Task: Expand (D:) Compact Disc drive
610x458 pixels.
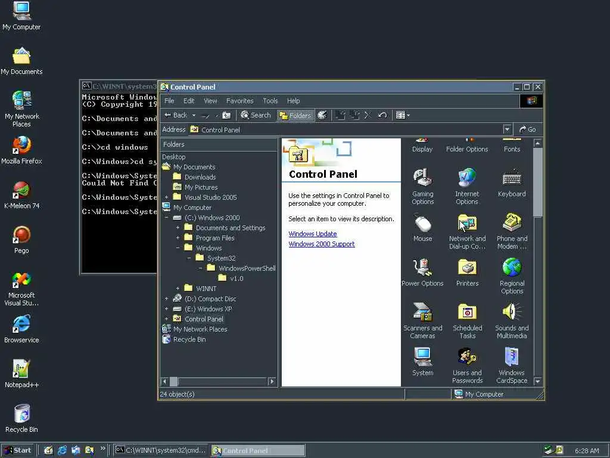Action: 167,299
